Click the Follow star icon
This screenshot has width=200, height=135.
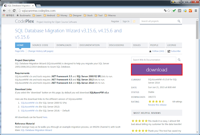(x=150, y=51)
